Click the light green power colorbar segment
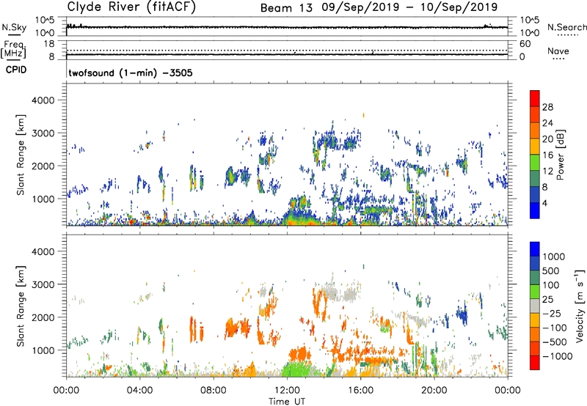Screen dimensions: 587x406 point(535,162)
